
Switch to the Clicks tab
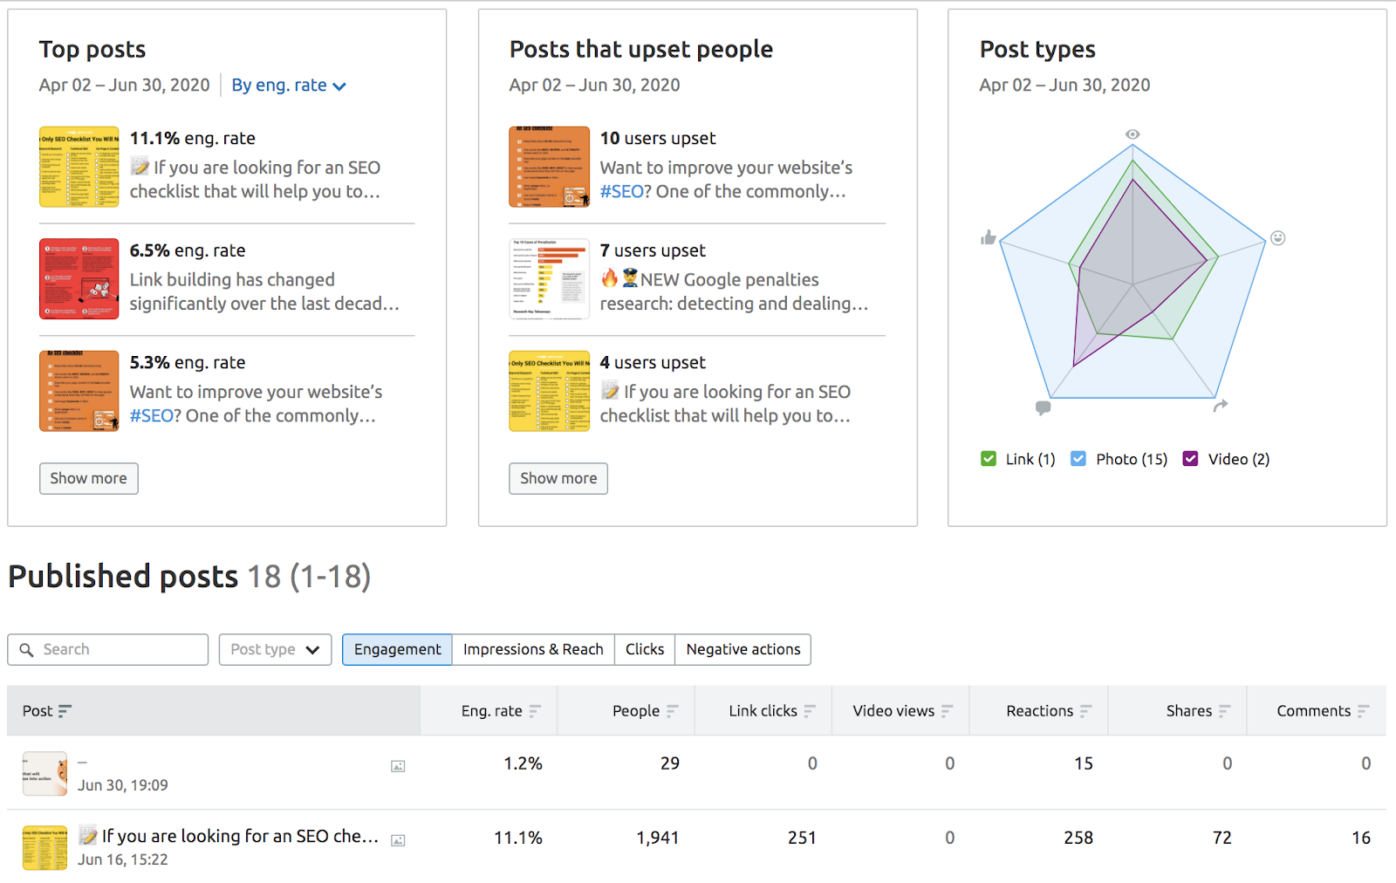[645, 650]
